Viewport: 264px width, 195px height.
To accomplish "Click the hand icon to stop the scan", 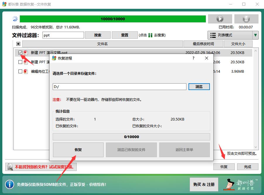I will 246,19.
